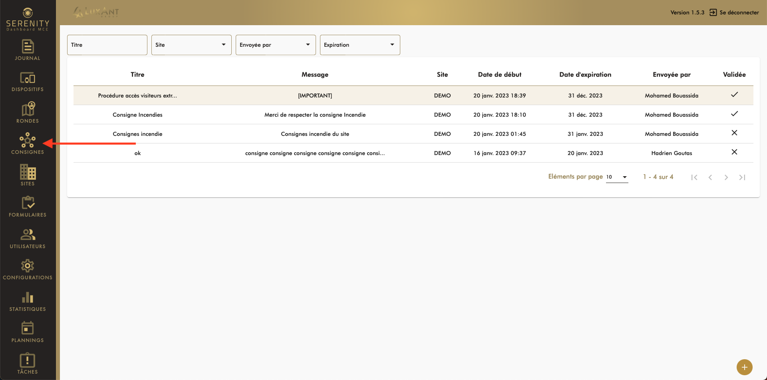
Task: Click Se déconnecter to log out
Action: point(734,12)
